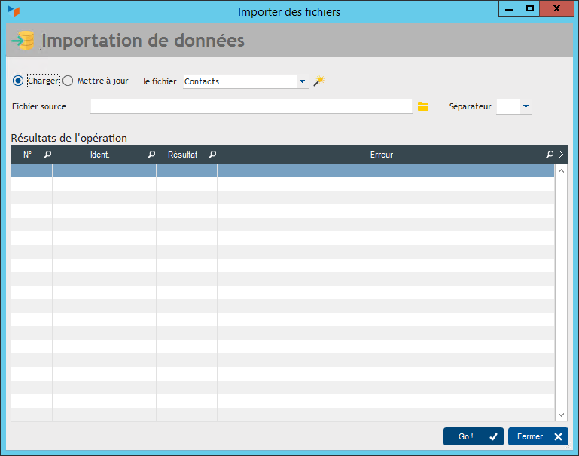Sort by Ident. column header
Viewport: 579px width, 456px height.
point(99,155)
